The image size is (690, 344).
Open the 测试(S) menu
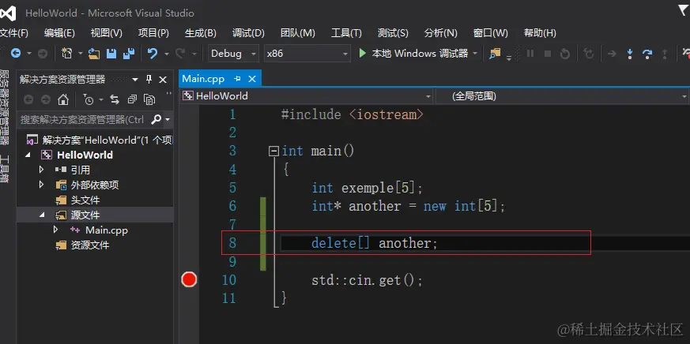click(x=393, y=33)
